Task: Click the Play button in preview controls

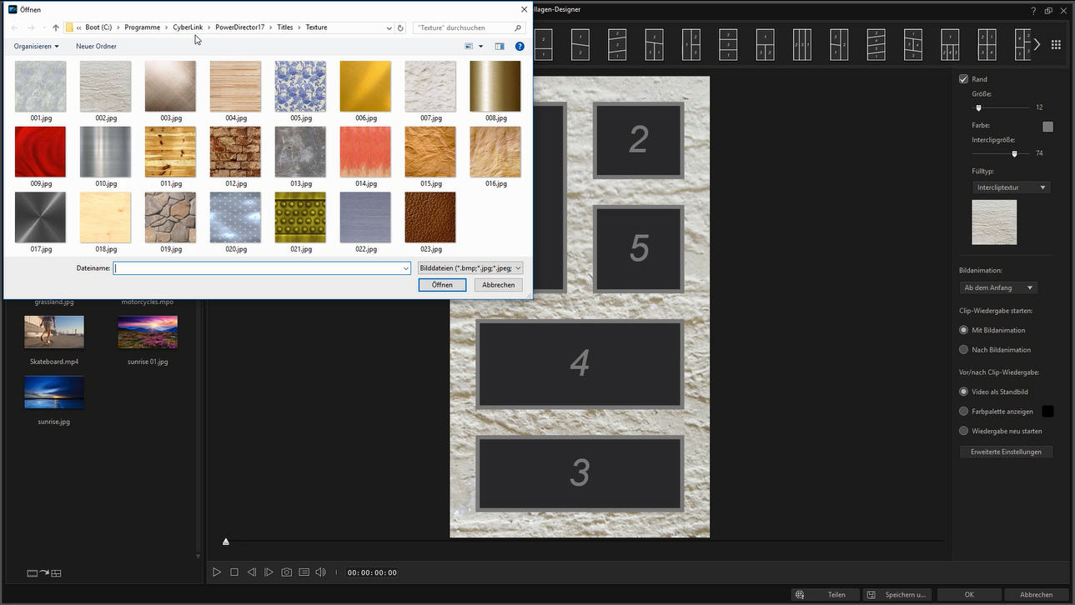Action: pyautogui.click(x=216, y=572)
